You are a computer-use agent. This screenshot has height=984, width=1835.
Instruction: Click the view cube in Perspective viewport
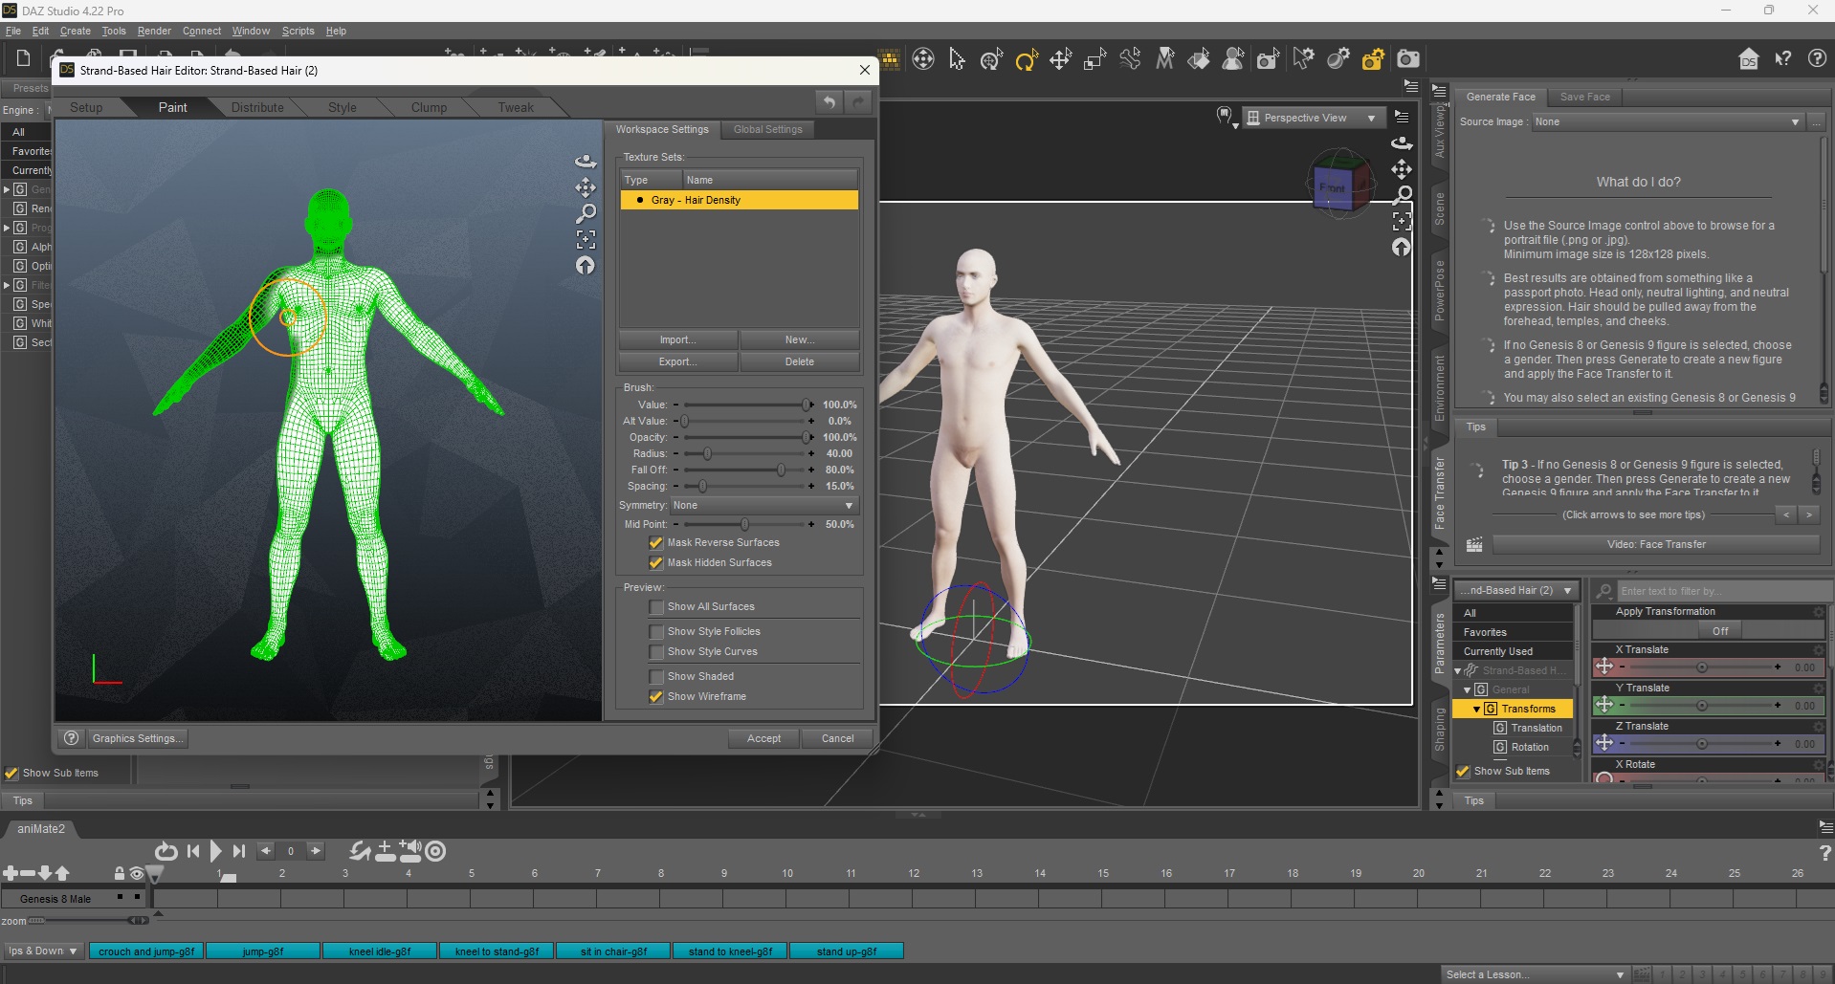click(1339, 184)
